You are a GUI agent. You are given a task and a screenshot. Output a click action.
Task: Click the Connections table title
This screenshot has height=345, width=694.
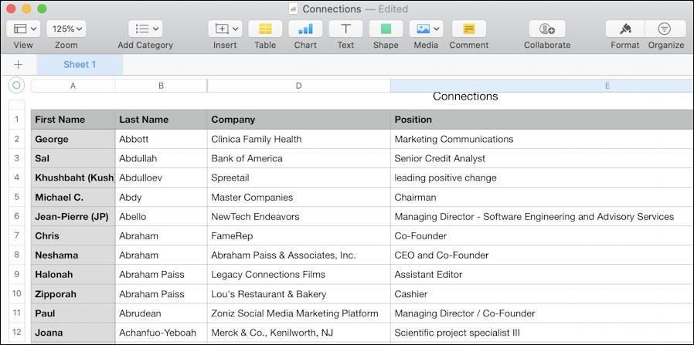pos(465,96)
